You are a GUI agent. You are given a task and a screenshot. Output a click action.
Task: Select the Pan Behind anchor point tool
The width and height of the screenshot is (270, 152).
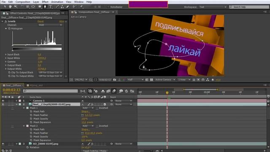coord(33,7)
